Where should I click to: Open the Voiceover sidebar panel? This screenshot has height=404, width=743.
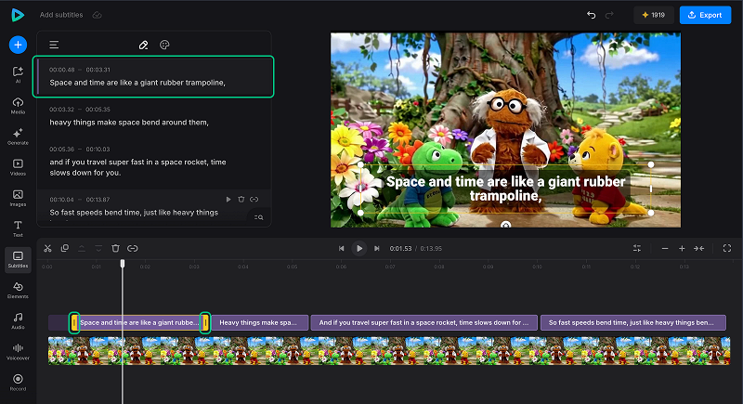(x=18, y=351)
